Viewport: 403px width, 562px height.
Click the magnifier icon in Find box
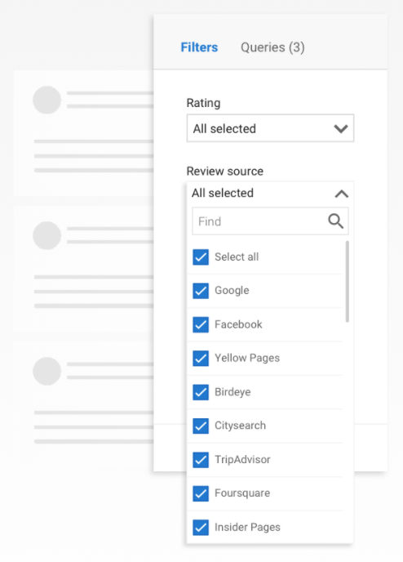point(336,221)
